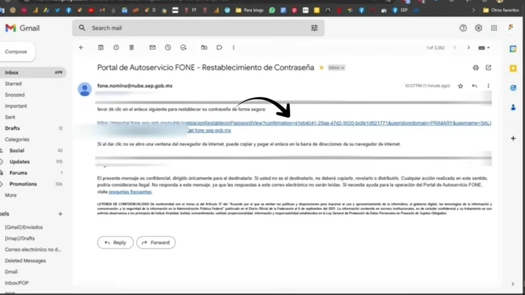Click the Reply button
The width and height of the screenshot is (525, 295).
point(115,242)
